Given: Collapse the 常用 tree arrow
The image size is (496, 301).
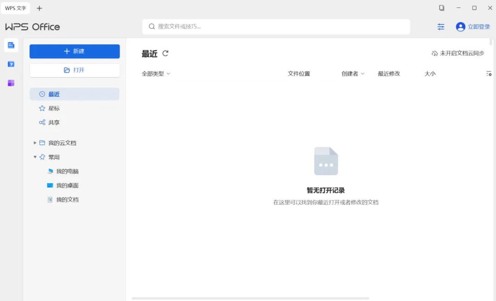Looking at the screenshot, I should point(35,157).
